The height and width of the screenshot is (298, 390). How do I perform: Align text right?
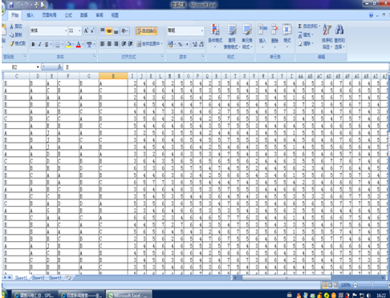point(116,44)
